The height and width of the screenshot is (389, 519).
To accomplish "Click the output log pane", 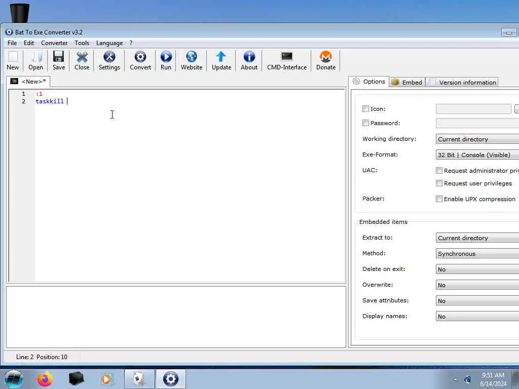I will (x=176, y=317).
